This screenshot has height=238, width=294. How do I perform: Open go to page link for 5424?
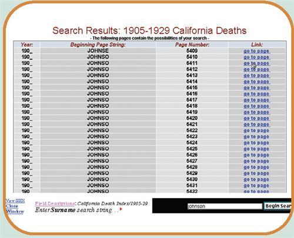[256, 142]
